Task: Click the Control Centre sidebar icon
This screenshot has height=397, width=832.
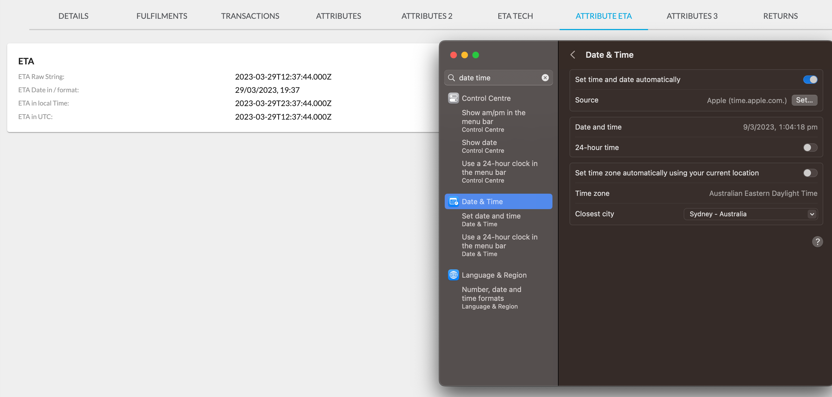Action: click(453, 98)
